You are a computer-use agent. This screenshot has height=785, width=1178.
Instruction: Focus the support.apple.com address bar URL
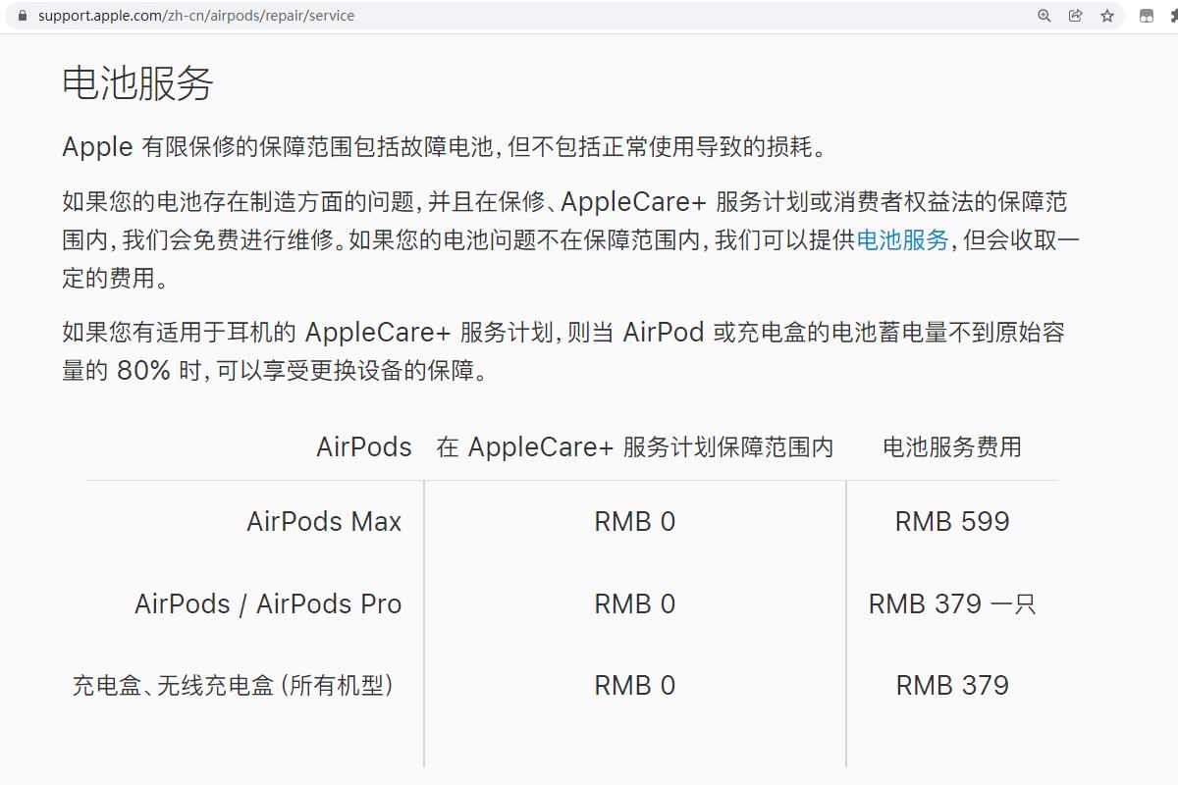tap(196, 16)
